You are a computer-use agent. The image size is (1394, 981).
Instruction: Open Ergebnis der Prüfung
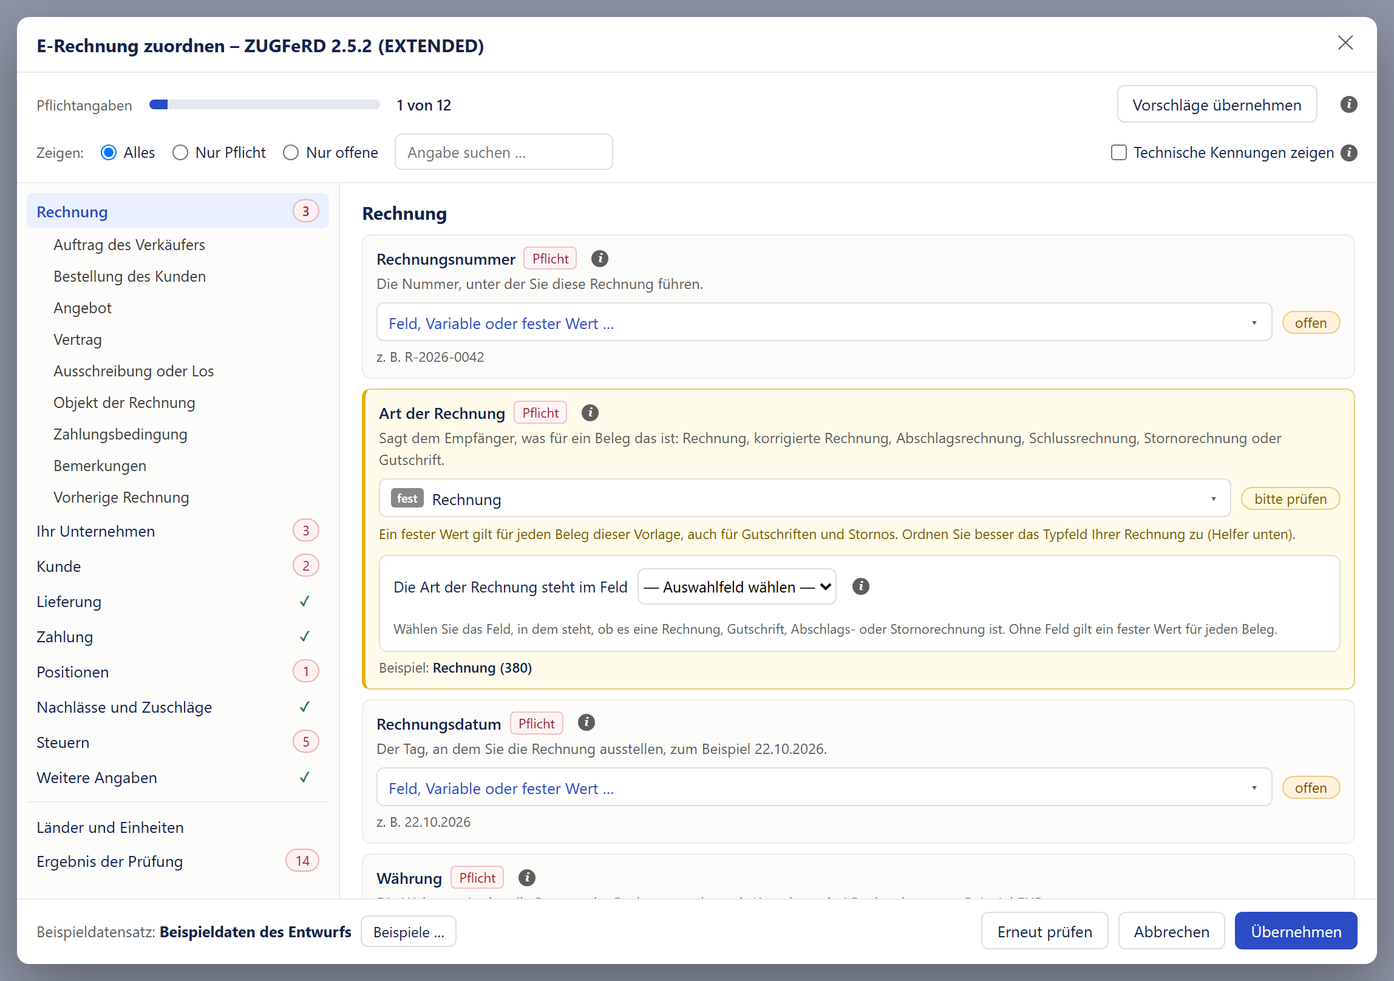178,861
